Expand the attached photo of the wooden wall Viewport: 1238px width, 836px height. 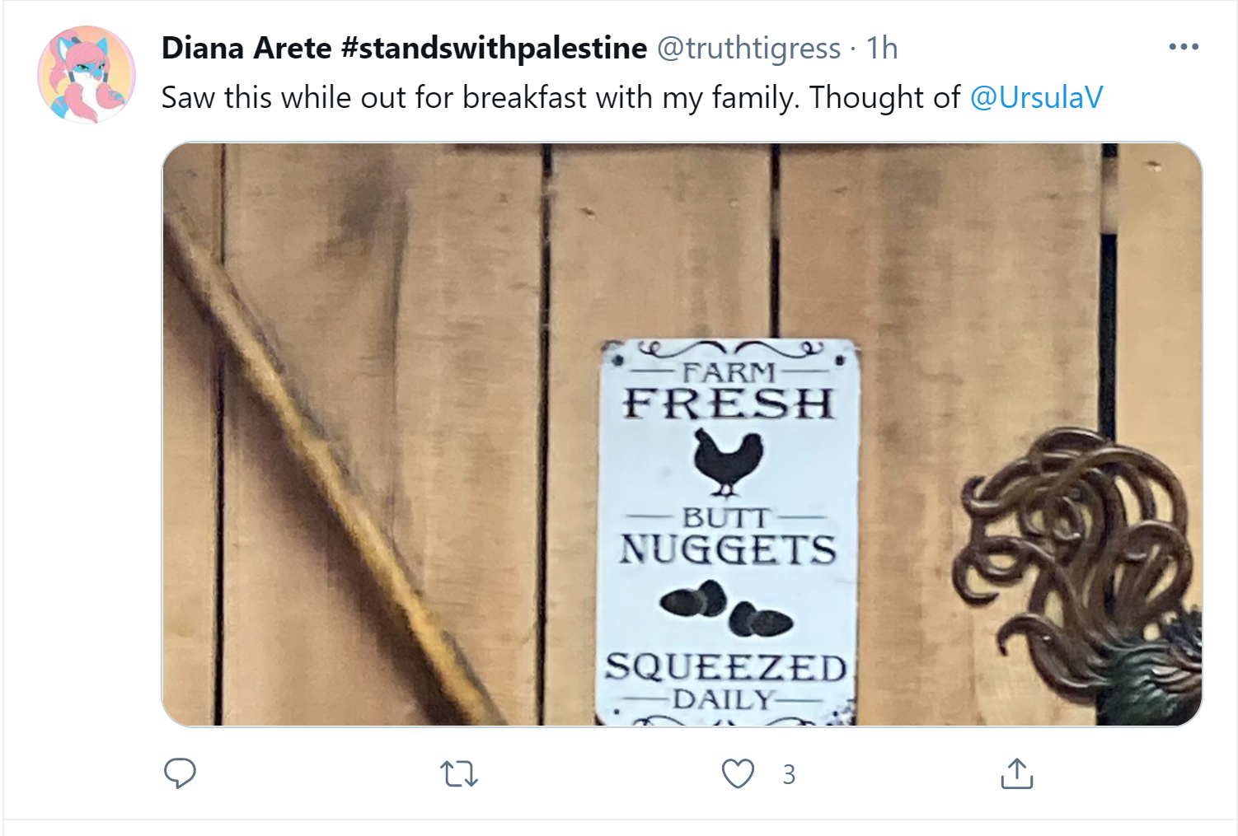tap(682, 434)
